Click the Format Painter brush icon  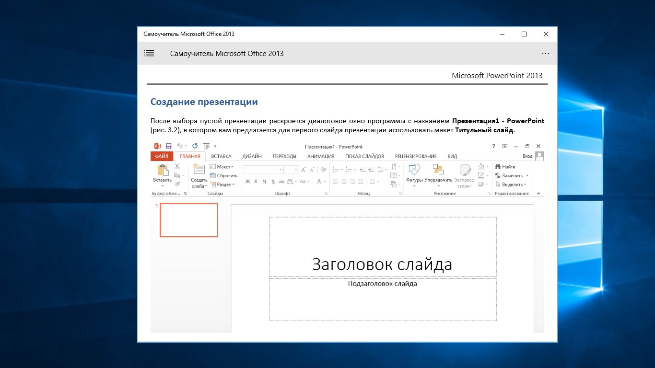[x=177, y=184]
